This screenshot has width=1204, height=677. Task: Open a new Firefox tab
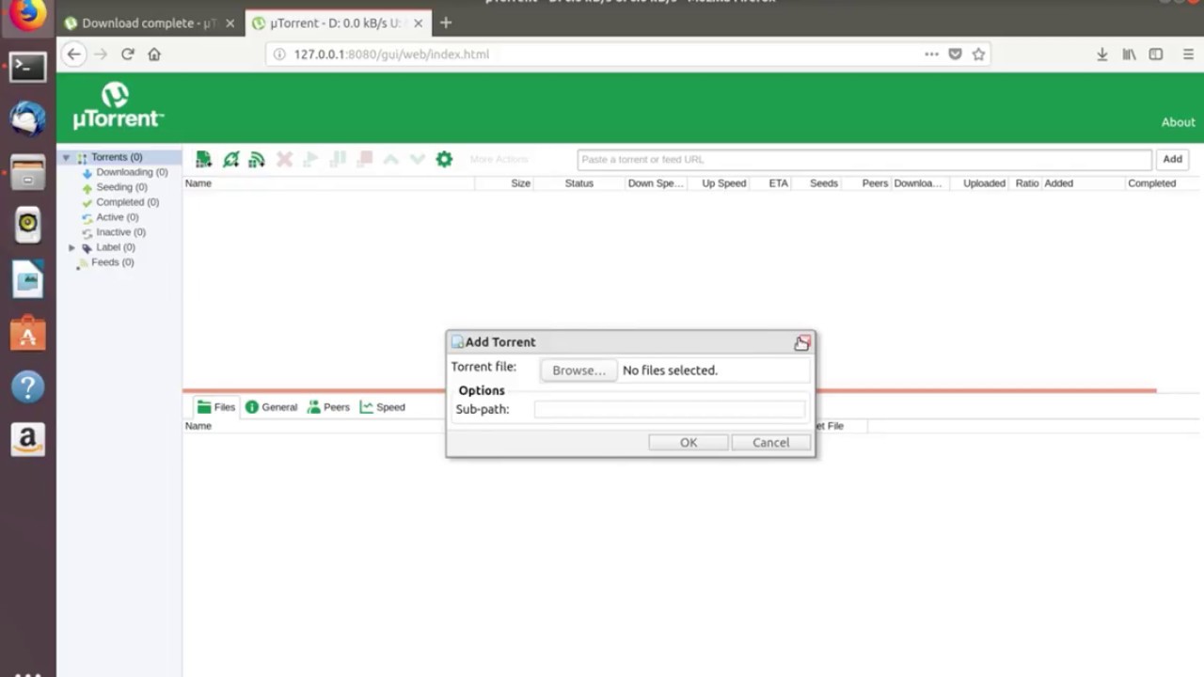point(446,23)
